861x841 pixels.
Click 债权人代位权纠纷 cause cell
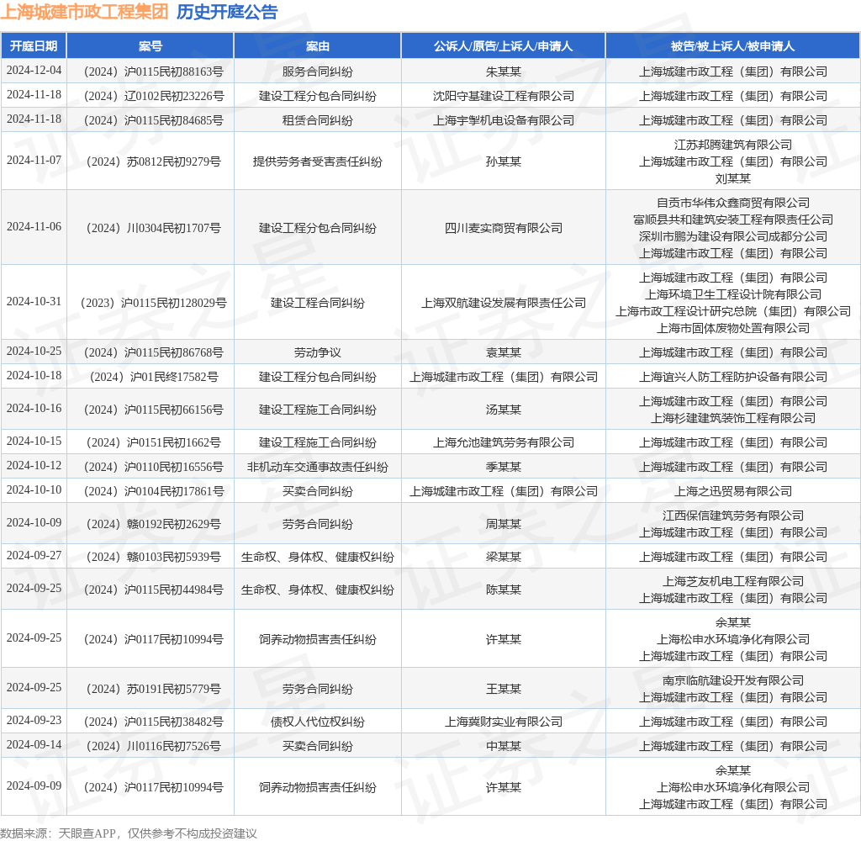click(317, 722)
